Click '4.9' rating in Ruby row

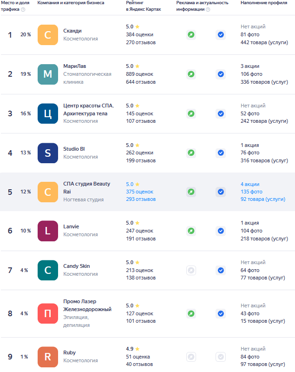tap(130, 349)
